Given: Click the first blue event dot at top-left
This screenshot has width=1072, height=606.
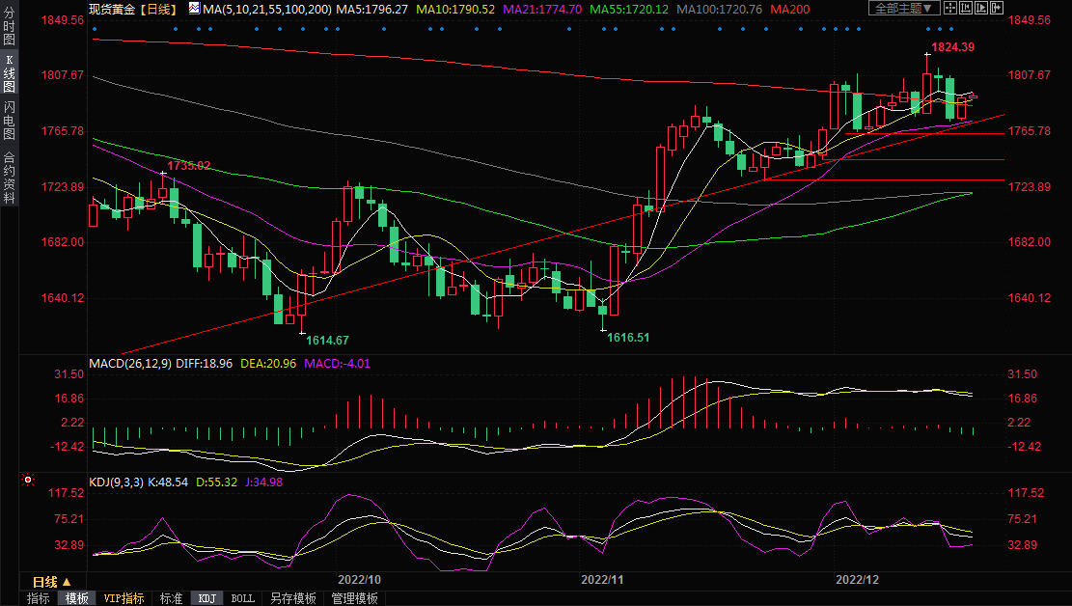Looking at the screenshot, I should 95,29.
